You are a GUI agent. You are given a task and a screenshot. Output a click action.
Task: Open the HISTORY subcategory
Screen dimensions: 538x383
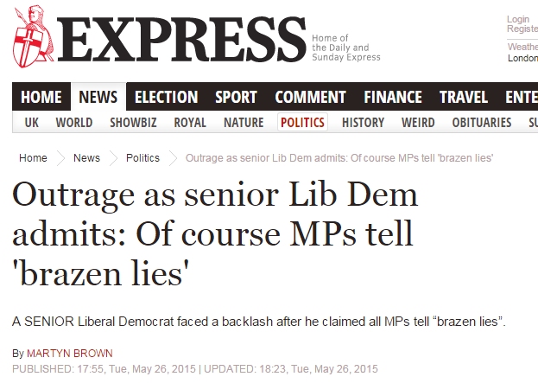pos(363,122)
